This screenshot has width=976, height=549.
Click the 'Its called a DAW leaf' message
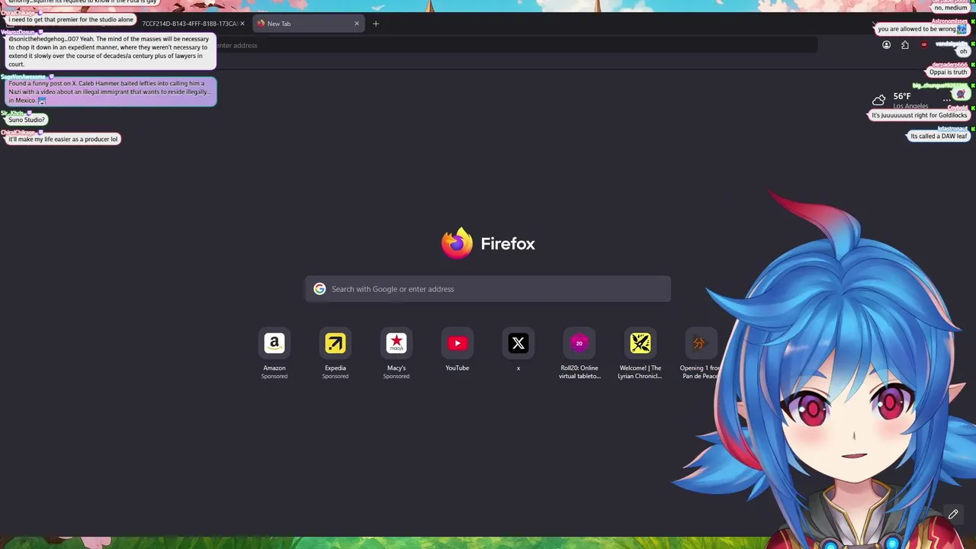tap(939, 136)
